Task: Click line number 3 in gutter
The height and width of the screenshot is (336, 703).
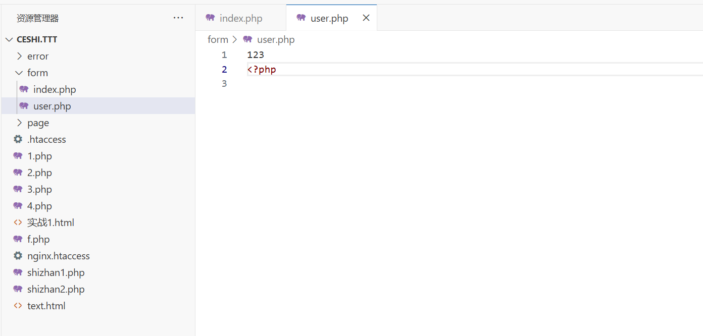Action: click(224, 84)
